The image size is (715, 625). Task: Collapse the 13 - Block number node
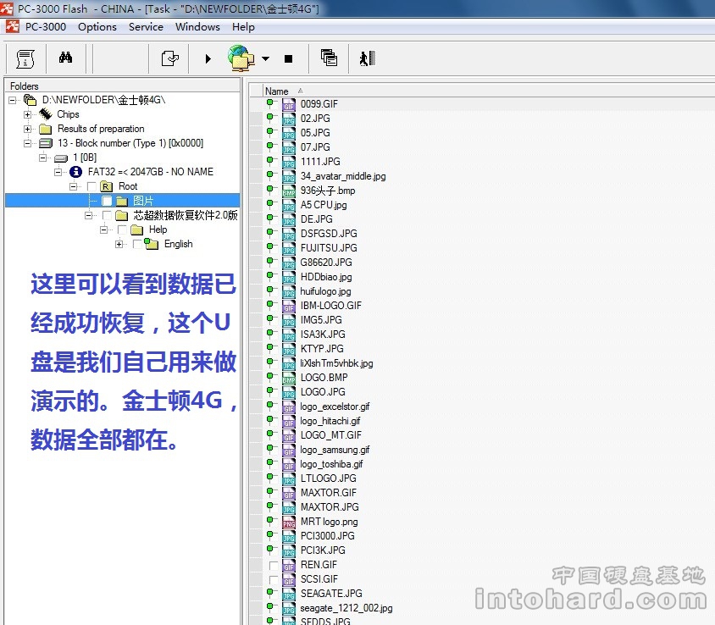pos(28,143)
